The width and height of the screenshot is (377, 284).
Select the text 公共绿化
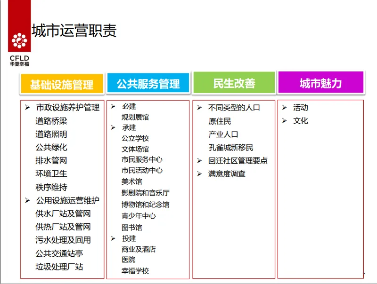[51, 147]
